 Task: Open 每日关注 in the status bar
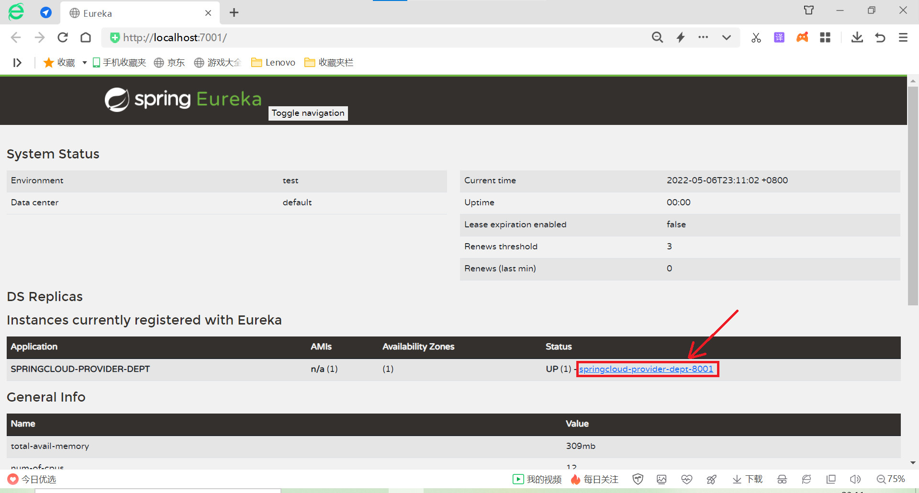pos(594,479)
